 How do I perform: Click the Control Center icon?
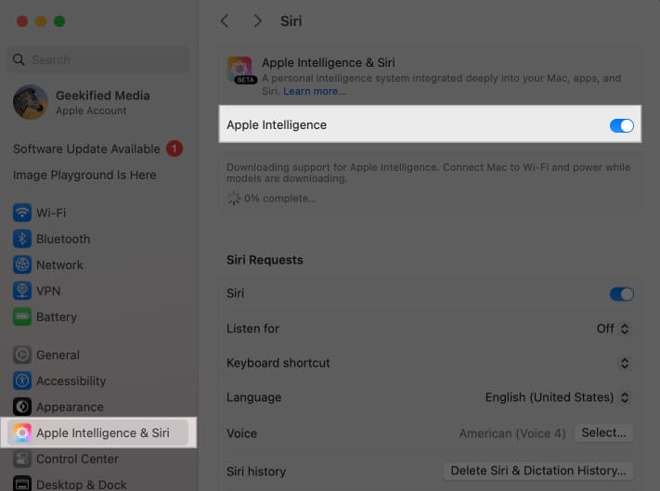[22, 459]
